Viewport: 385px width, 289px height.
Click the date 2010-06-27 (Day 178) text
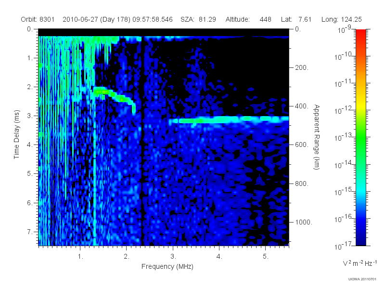97,19
